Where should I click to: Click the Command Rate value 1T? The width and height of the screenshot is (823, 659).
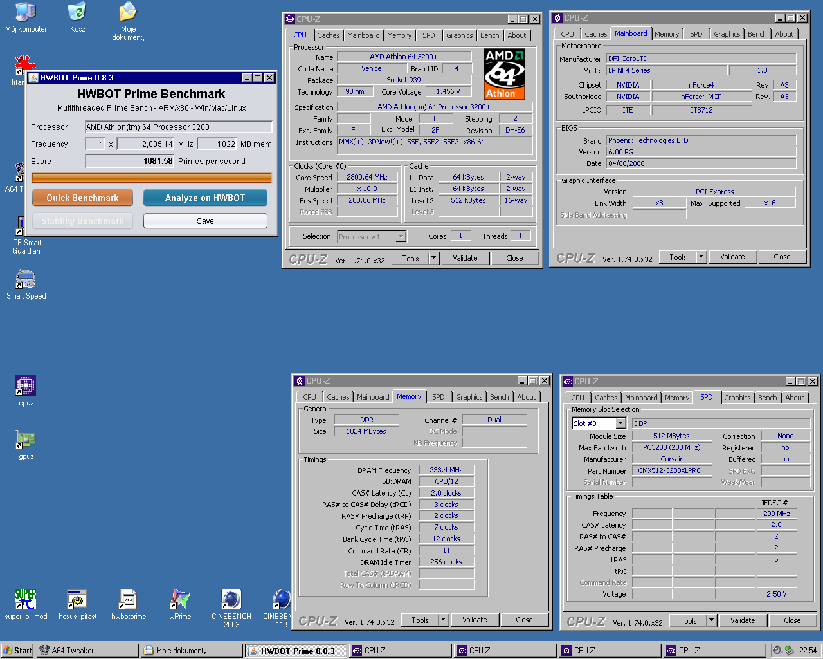pyautogui.click(x=446, y=550)
